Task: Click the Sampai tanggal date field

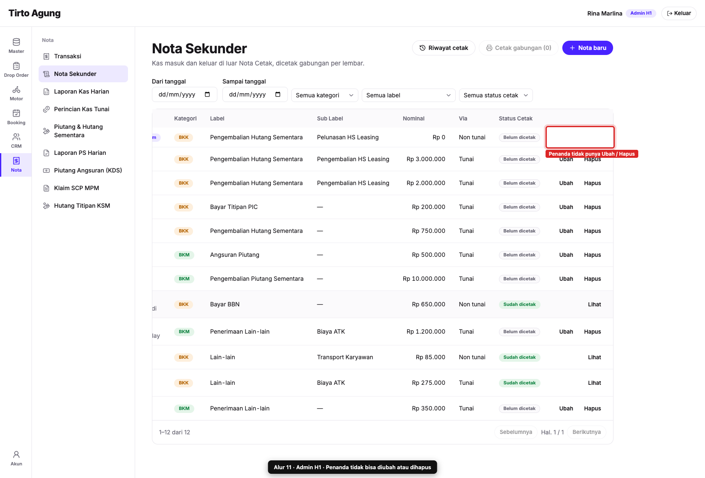Action: (255, 94)
